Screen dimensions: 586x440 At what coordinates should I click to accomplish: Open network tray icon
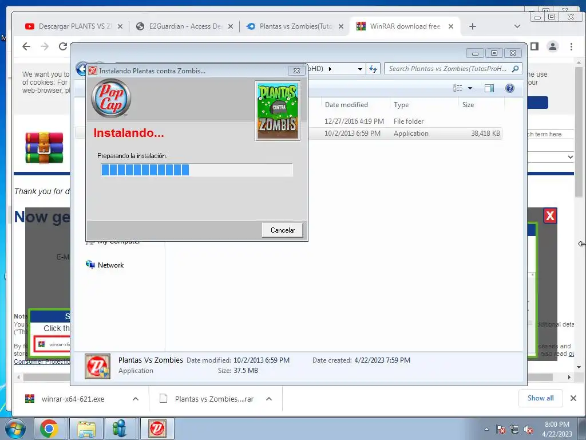[514, 429]
